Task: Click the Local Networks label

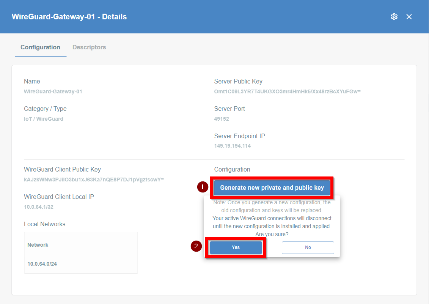Action: (45, 224)
